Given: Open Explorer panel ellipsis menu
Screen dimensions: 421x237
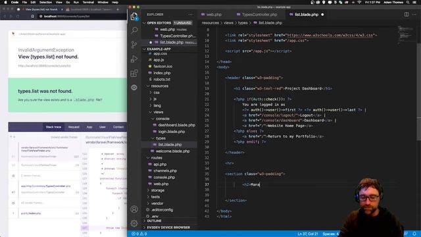Looking at the screenshot, I should click(x=190, y=14).
